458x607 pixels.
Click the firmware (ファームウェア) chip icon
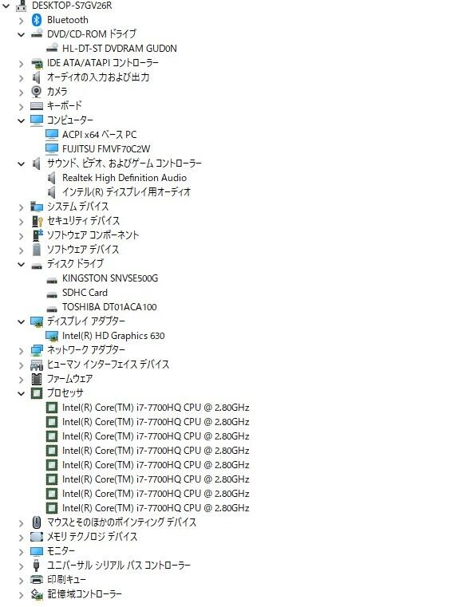pyautogui.click(x=37, y=379)
